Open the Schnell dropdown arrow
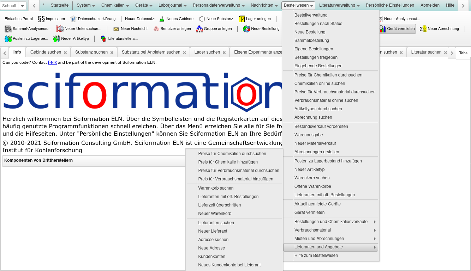The height and width of the screenshot is (271, 471). pos(22,6)
